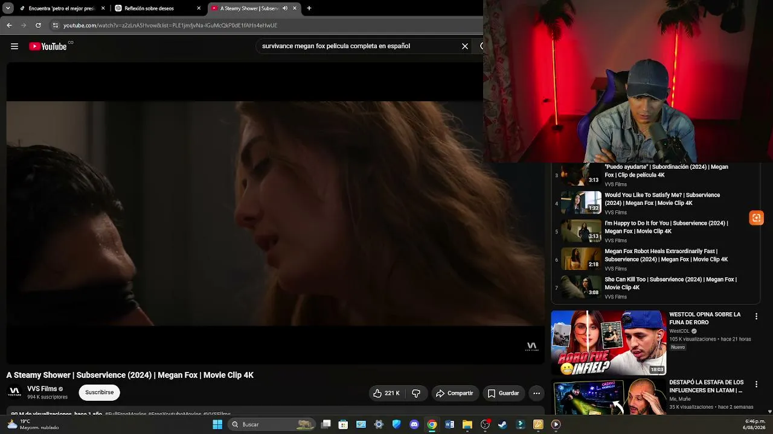
Task: Clear the YouTube search query
Action: click(x=465, y=46)
